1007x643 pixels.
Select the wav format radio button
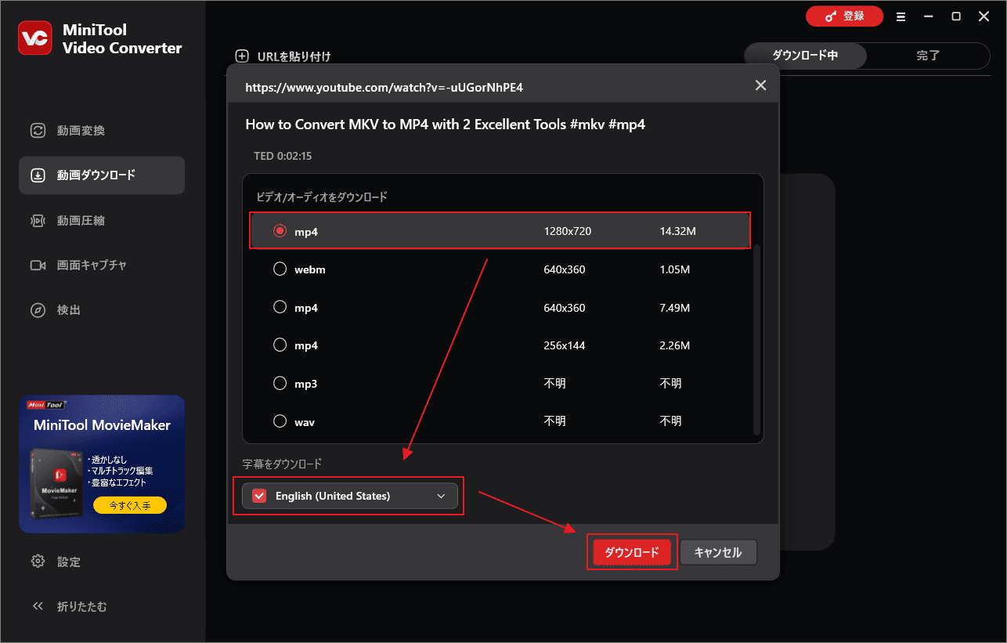280,421
